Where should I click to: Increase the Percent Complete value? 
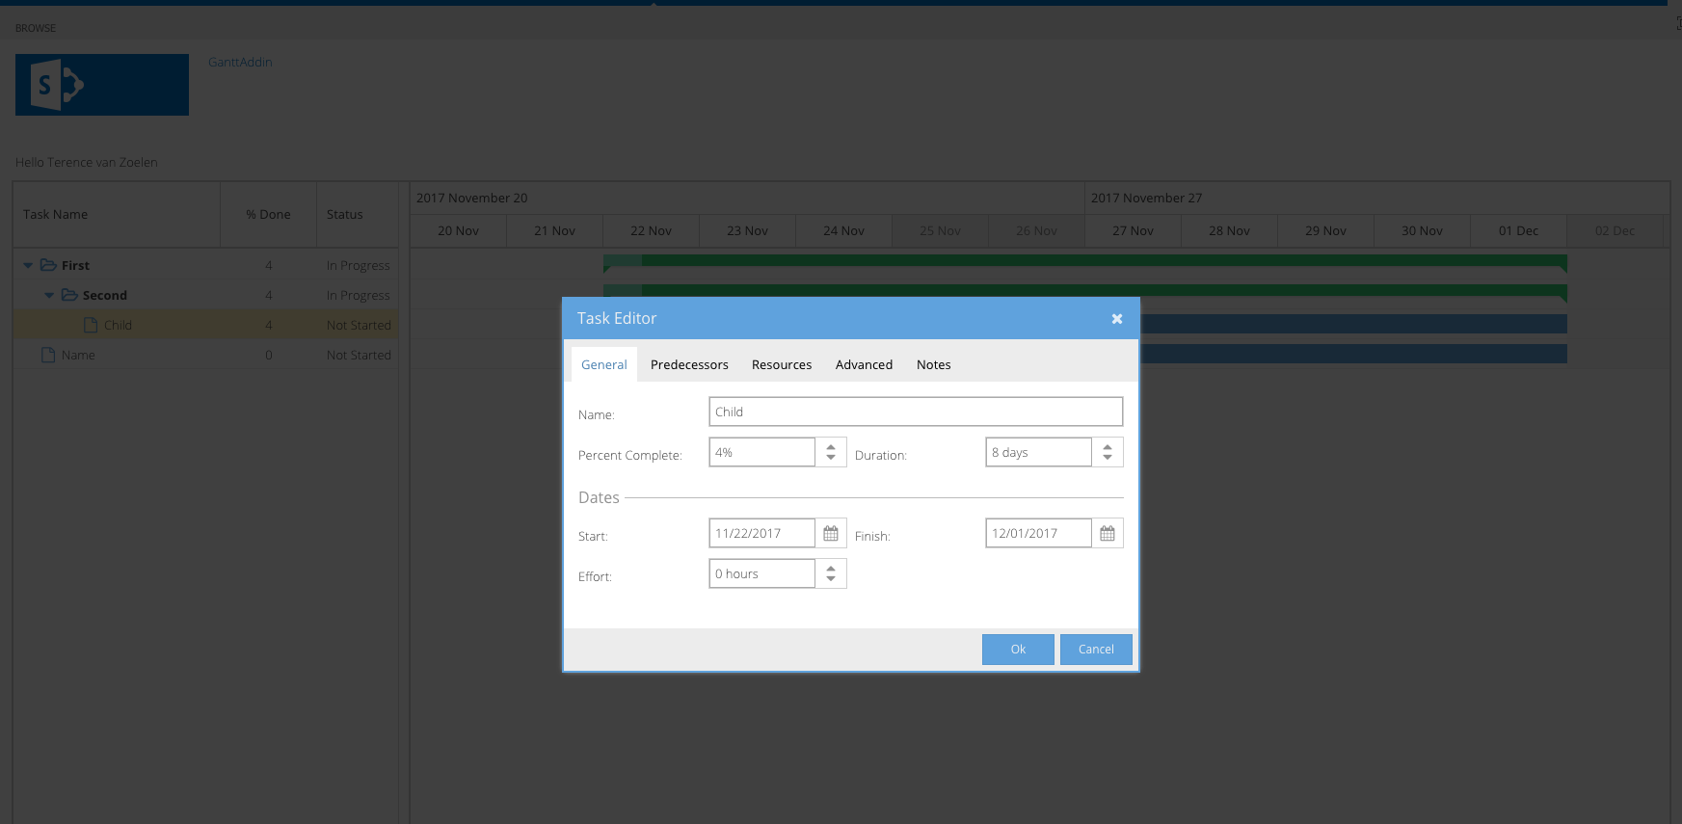click(830, 447)
